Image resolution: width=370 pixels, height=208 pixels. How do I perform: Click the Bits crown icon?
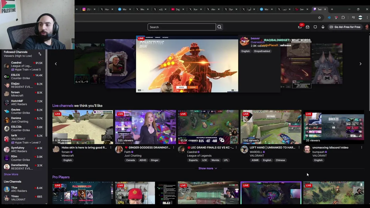click(x=323, y=27)
